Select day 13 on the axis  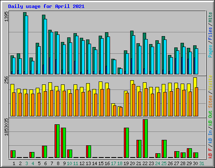(88, 163)
